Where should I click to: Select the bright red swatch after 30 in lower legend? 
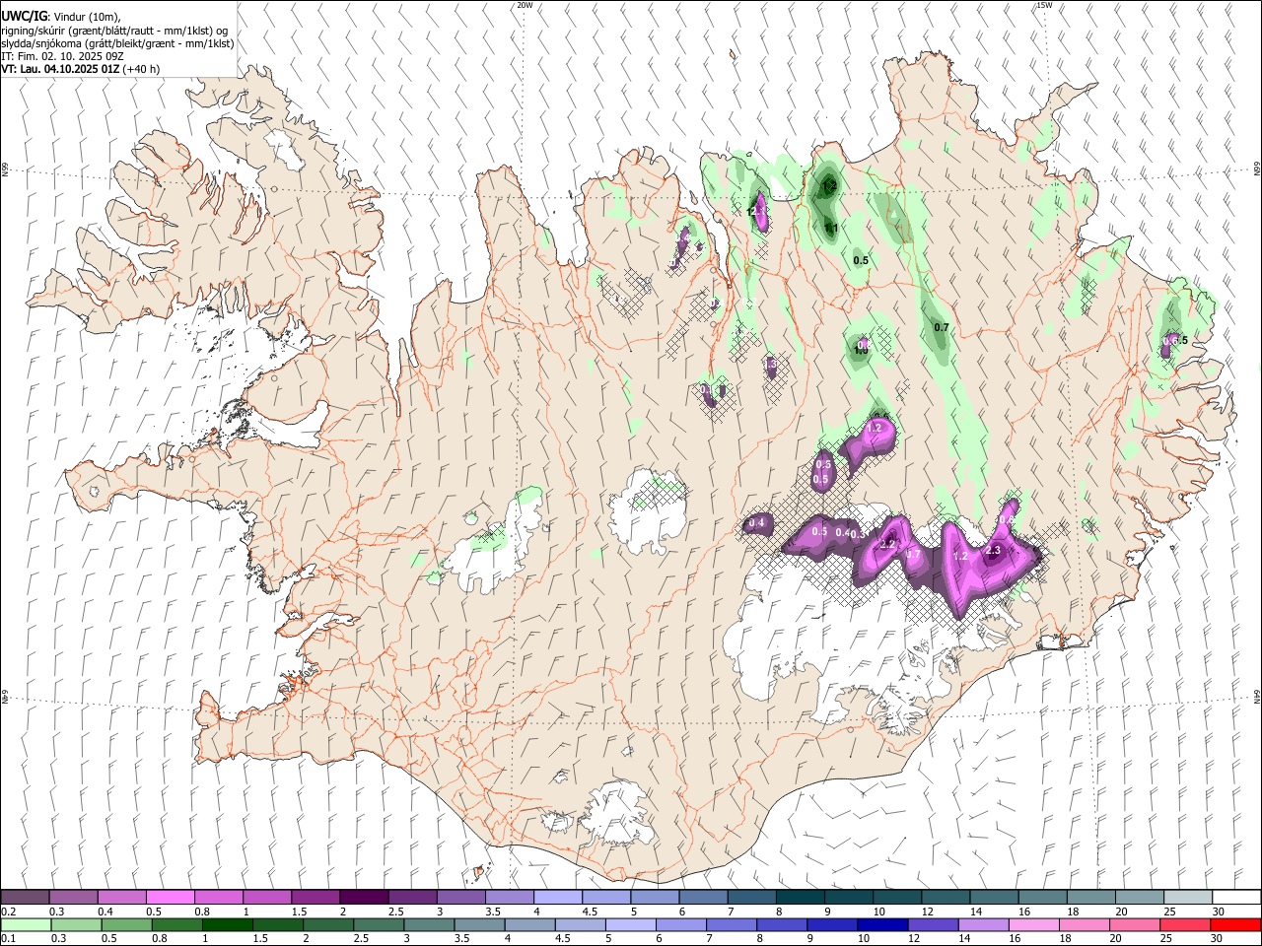pos(1234,925)
